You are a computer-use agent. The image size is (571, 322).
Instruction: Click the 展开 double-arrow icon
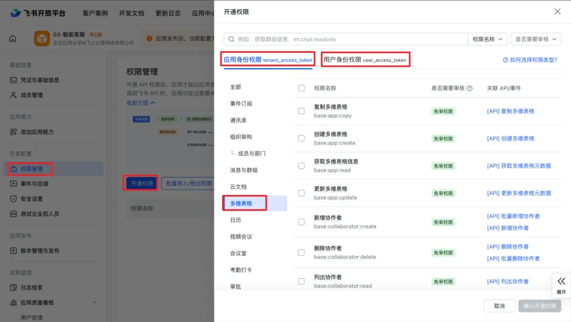click(561, 281)
